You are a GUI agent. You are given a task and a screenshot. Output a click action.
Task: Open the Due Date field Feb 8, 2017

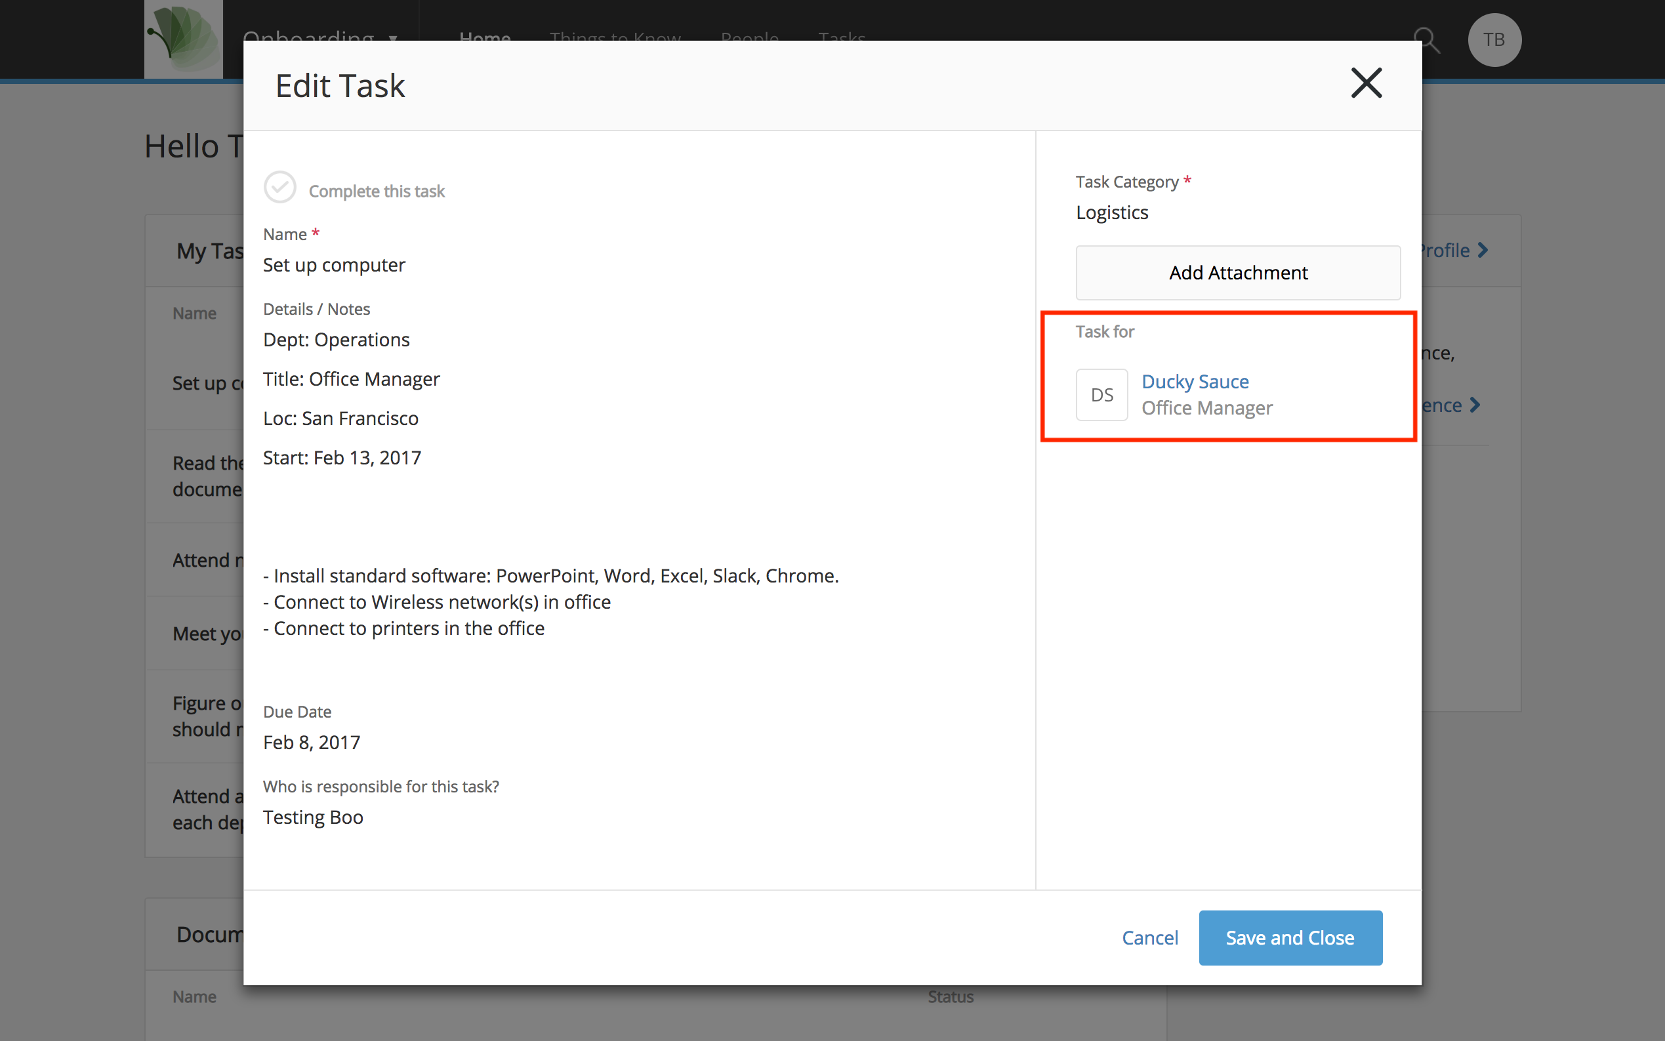(x=311, y=742)
